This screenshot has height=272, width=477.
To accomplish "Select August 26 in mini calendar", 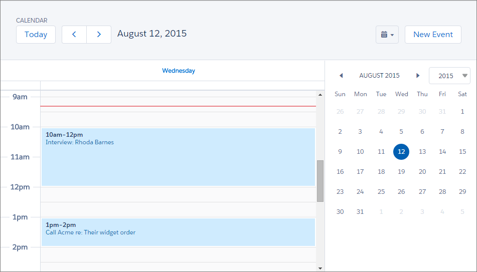I will [x=401, y=192].
